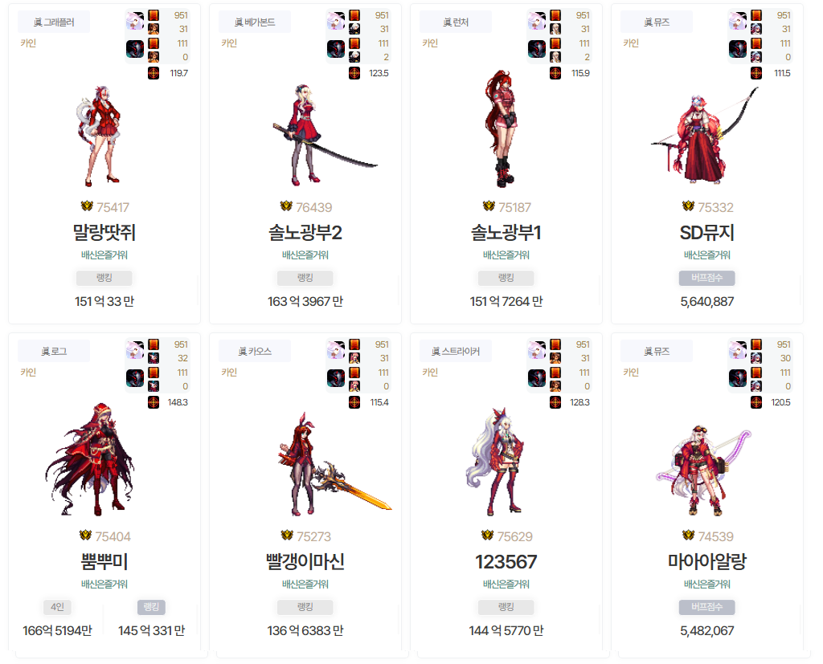Click the white creature icon on 말랑땃쥐 card
Screen dimensions: 823x664
coord(135,21)
